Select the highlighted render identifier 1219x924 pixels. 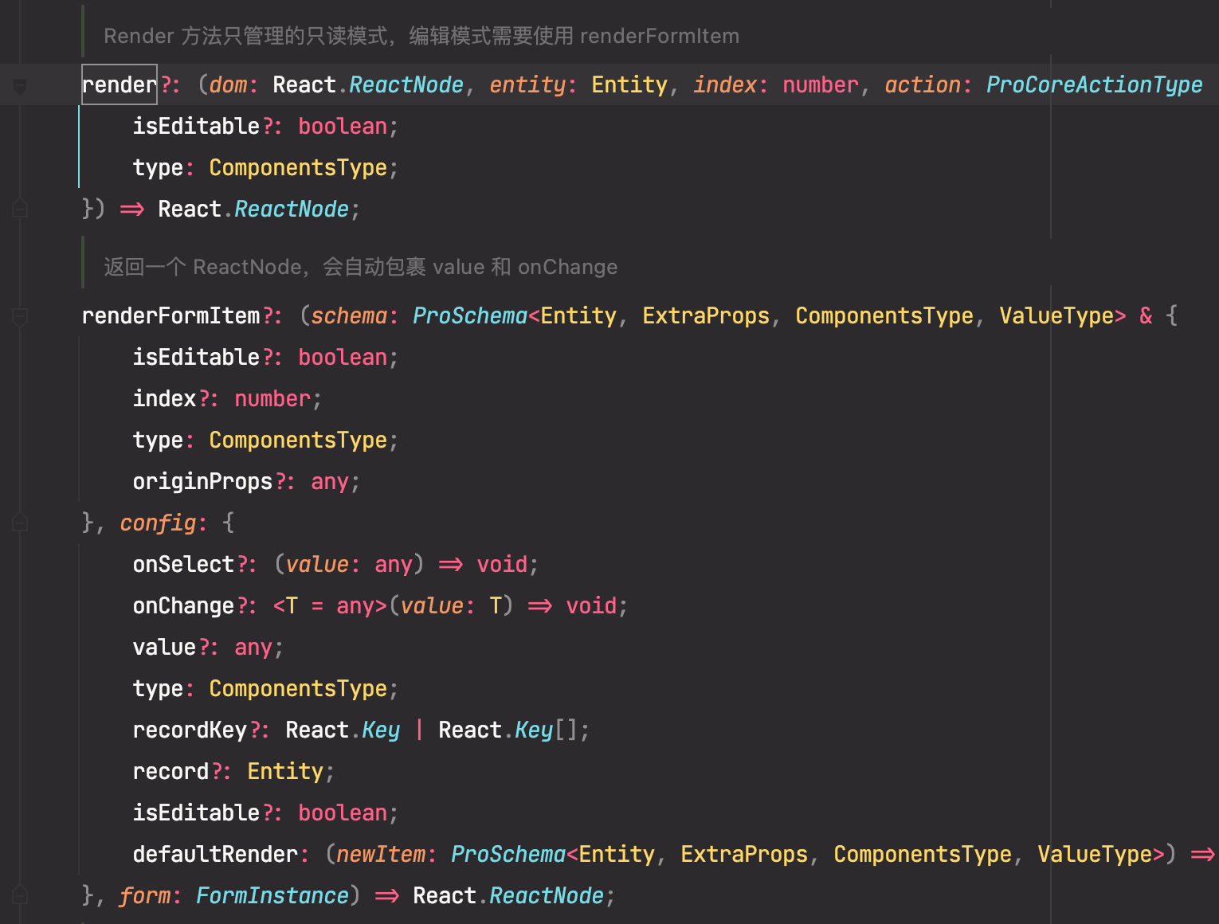119,84
